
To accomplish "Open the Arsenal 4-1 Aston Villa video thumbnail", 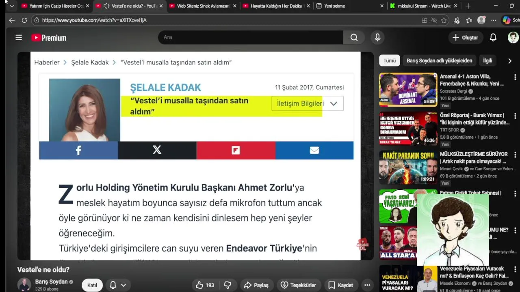I will click(408, 89).
